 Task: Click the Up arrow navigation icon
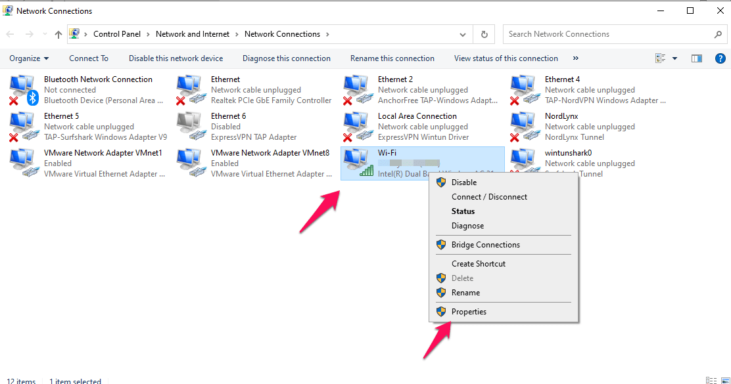[59, 34]
